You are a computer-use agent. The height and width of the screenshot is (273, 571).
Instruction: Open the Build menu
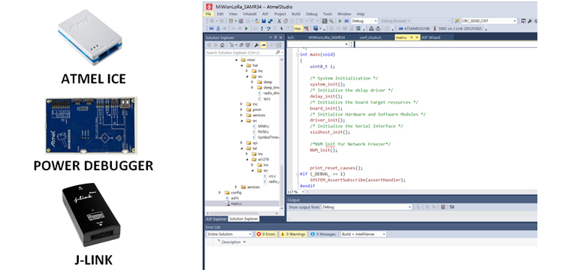click(296, 13)
